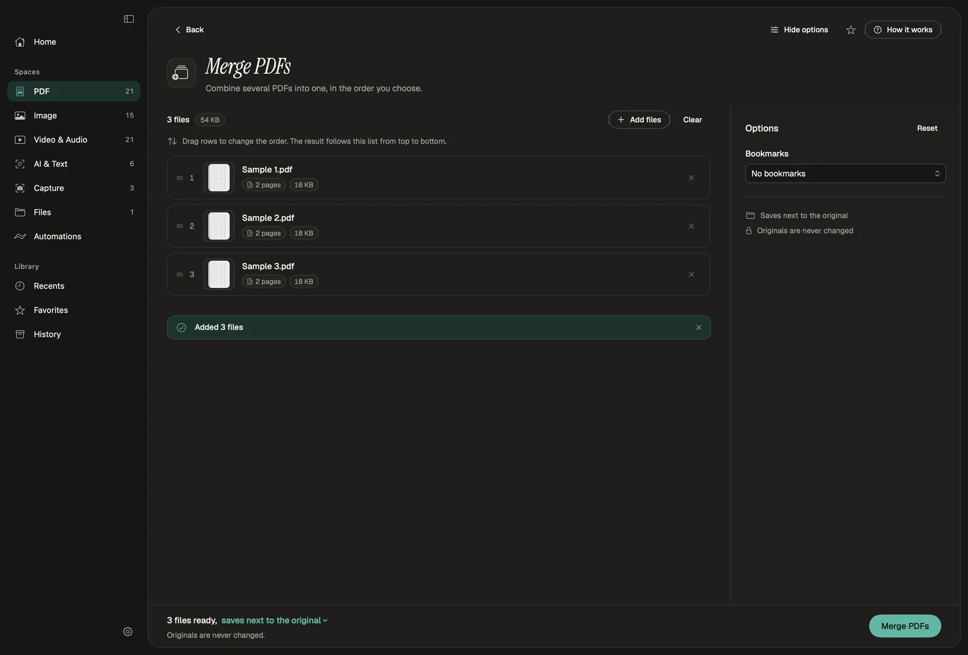Click Sample 3.pdf file name
The height and width of the screenshot is (655, 968).
(x=268, y=266)
